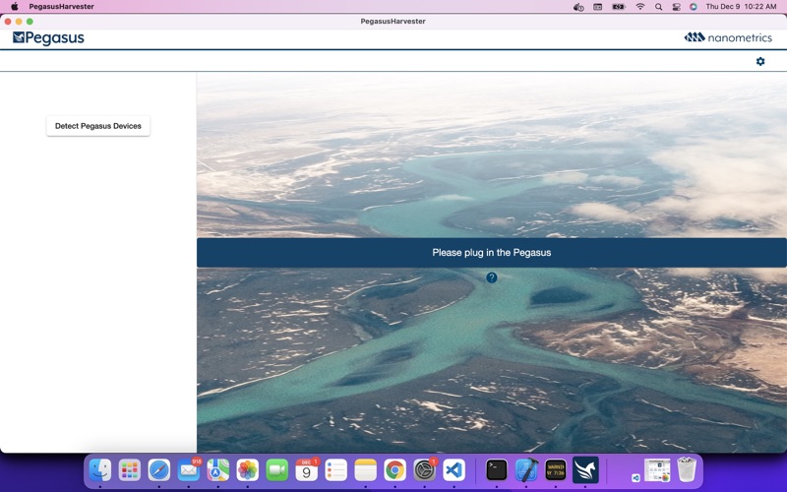The height and width of the screenshot is (492, 787).
Task: Click the Please plug in the Pegasus banner
Action: 491,253
